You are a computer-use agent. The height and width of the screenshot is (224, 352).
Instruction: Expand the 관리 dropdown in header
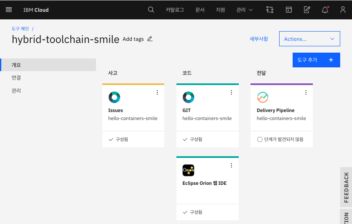point(245,10)
